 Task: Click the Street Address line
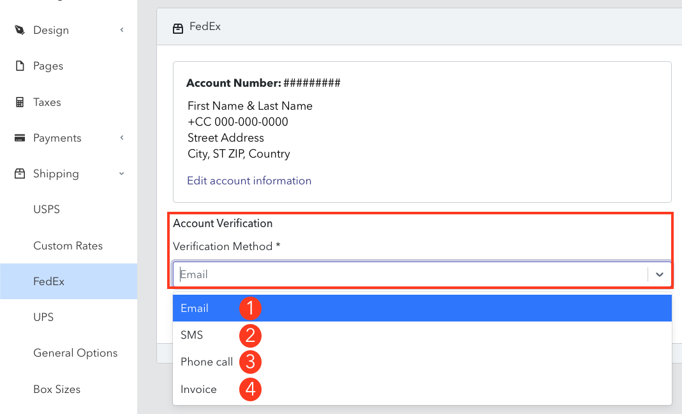coord(226,138)
